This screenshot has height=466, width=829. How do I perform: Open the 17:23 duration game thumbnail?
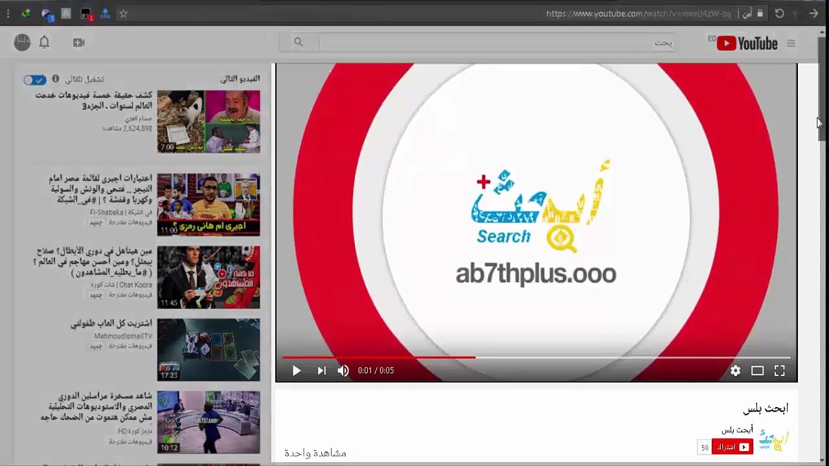tap(209, 349)
